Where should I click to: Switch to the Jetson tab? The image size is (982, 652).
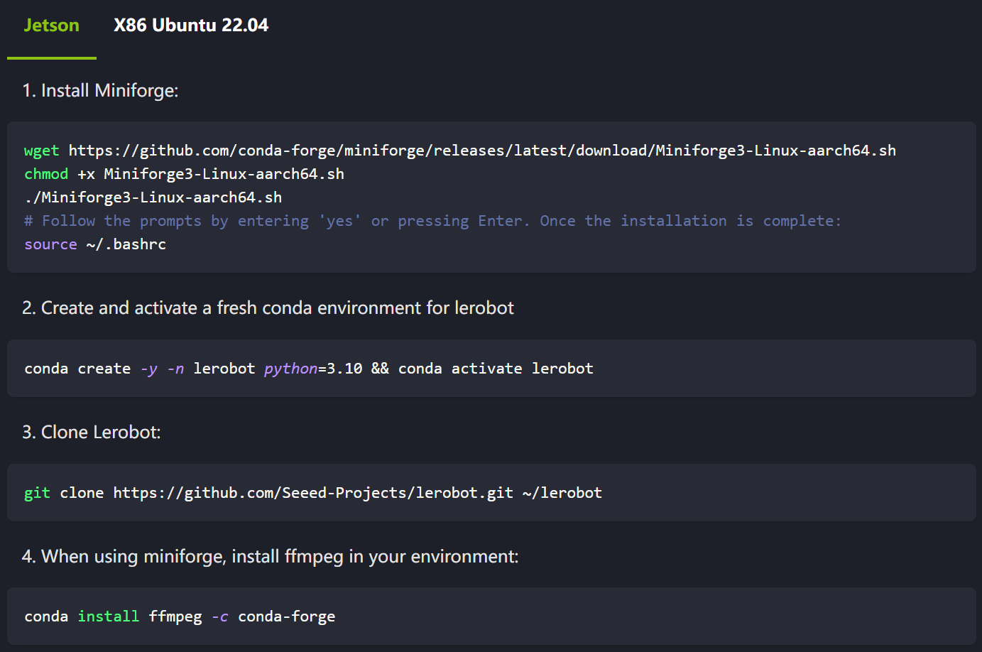click(51, 26)
